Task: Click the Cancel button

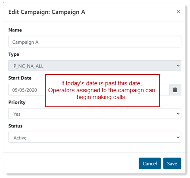Action: point(150,163)
